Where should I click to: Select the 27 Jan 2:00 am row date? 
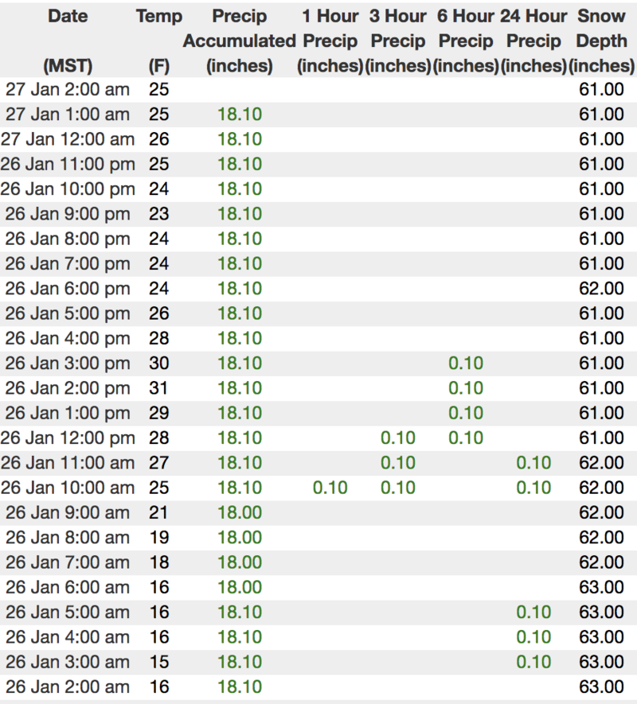[x=68, y=89]
